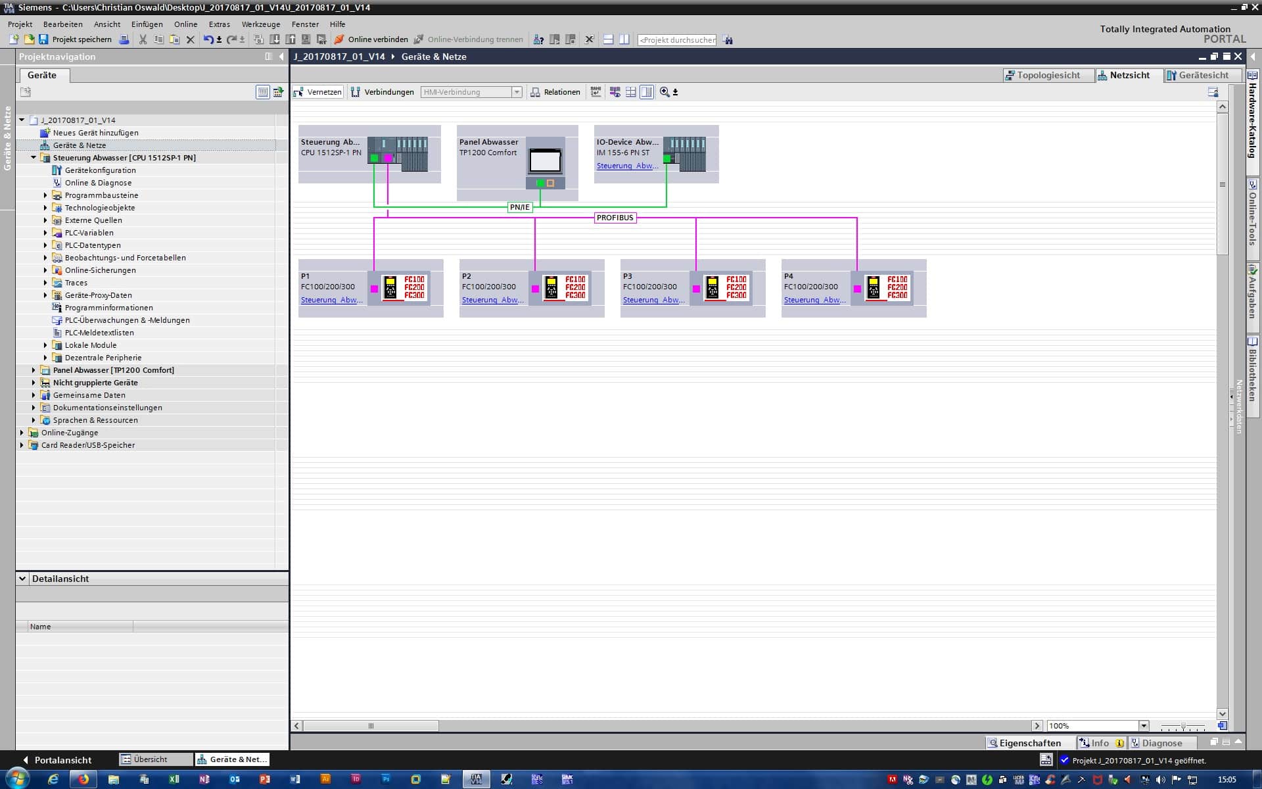
Task: Collapse the Detailansicht panel
Action: [x=22, y=579]
